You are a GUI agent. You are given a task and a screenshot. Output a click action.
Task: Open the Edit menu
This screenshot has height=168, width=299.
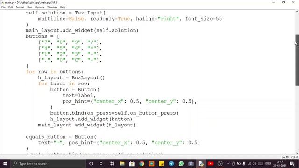pos(10,7)
